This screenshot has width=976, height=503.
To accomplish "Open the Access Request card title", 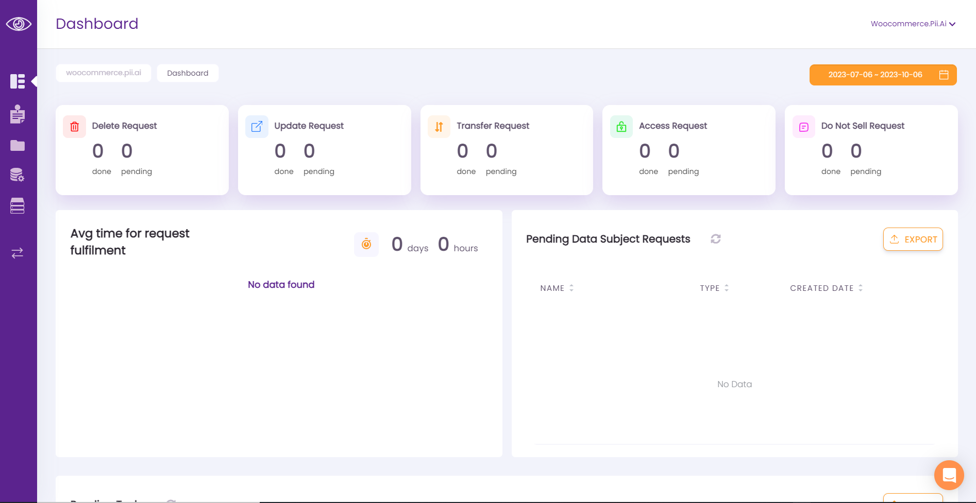I will point(673,126).
